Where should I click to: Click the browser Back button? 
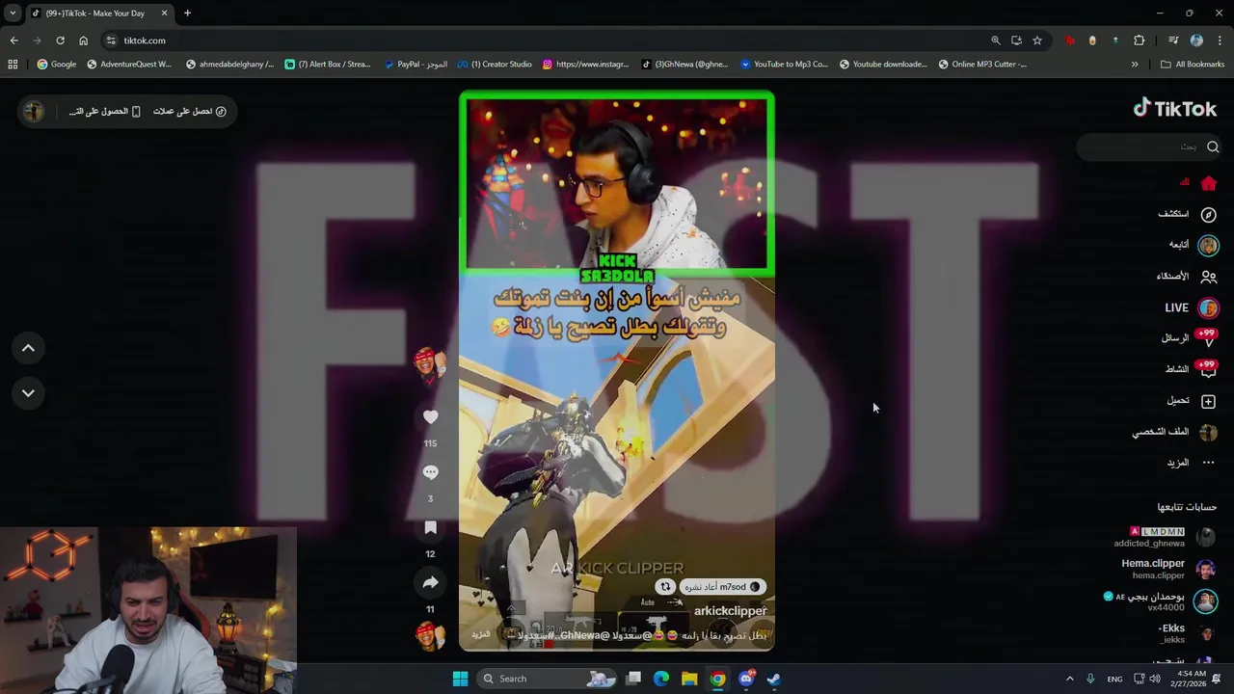[x=13, y=40]
